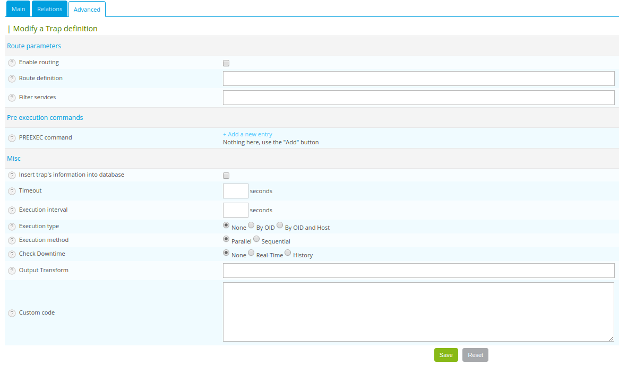Show help icon tooltip for Timeout
Viewport: 619px width, 365px height.
[12, 192]
